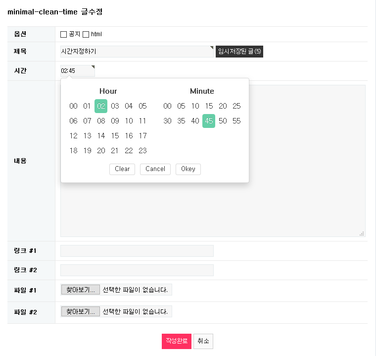Click the 취소 cancel link
The width and height of the screenshot is (376, 356).
(x=203, y=341)
